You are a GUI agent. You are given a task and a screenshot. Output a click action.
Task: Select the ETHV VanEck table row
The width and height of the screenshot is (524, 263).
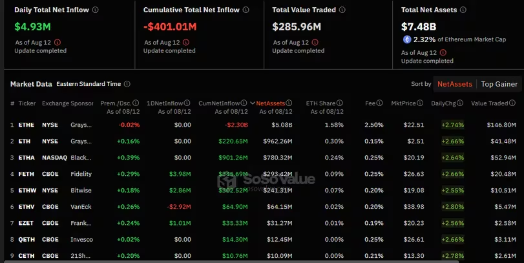258,206
